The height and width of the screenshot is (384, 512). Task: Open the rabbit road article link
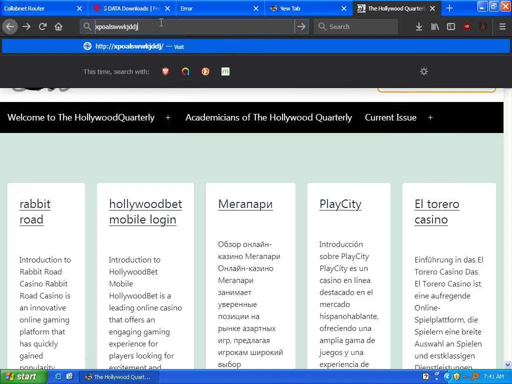click(x=35, y=211)
